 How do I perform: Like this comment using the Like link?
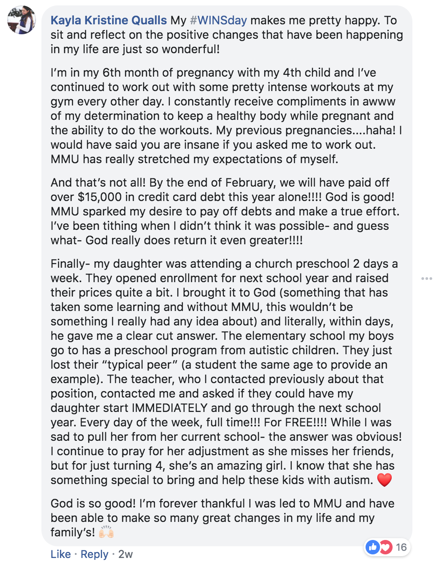[61, 554]
